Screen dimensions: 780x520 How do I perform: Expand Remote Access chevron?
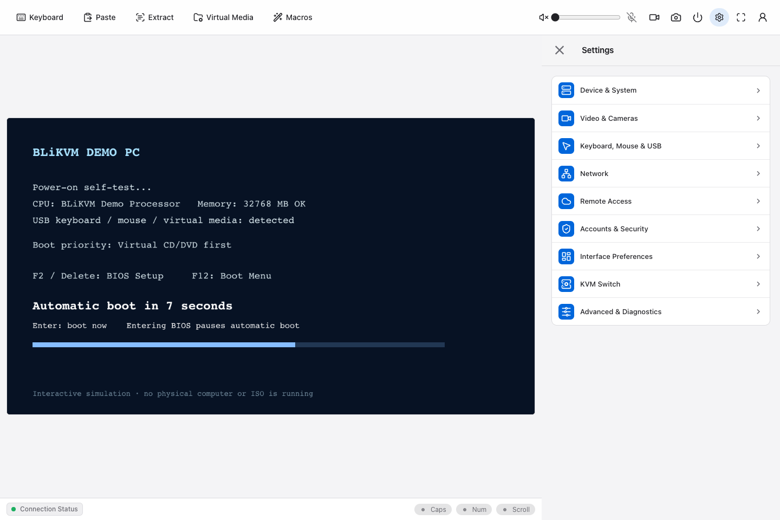(x=758, y=201)
